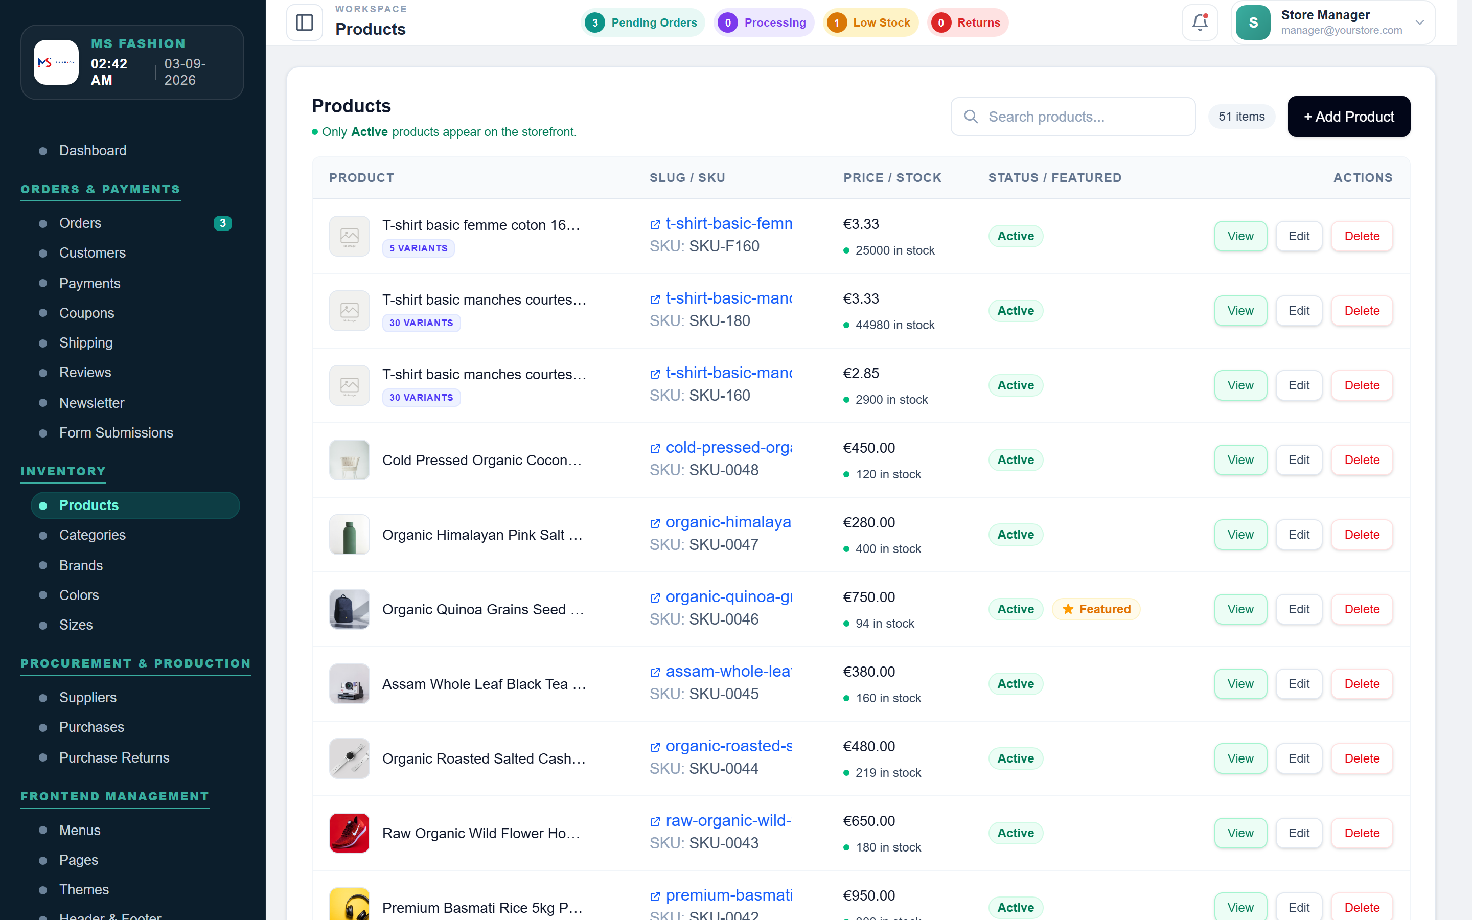The height and width of the screenshot is (920, 1472).
Task: Open the organic-himalaya slug external link icon
Action: (x=655, y=523)
